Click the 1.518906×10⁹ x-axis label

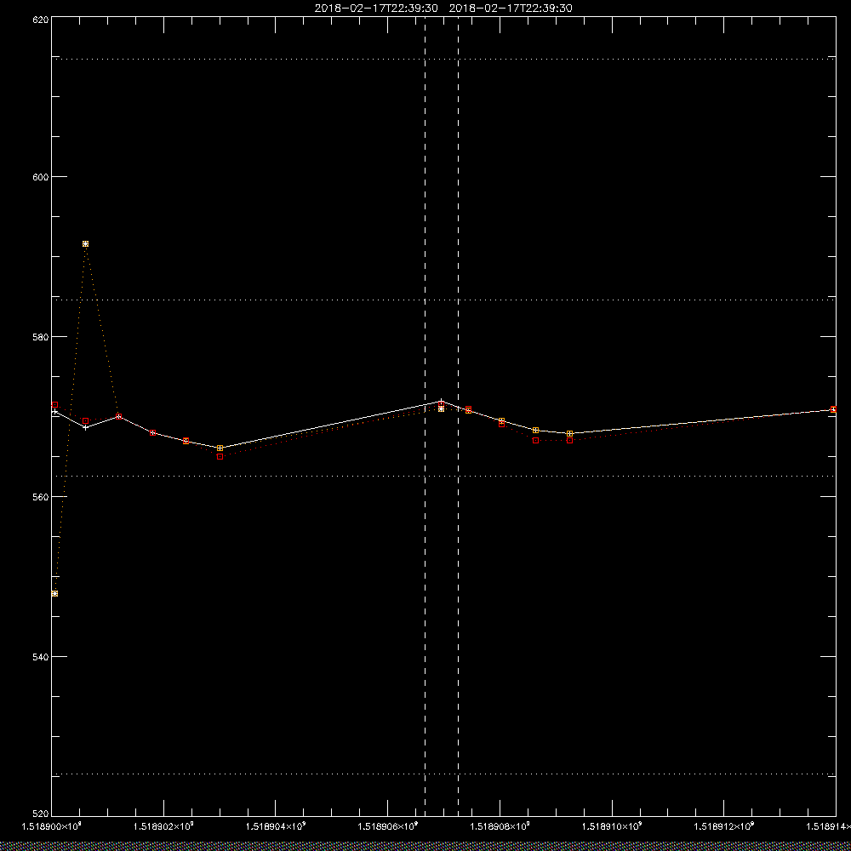tap(388, 826)
